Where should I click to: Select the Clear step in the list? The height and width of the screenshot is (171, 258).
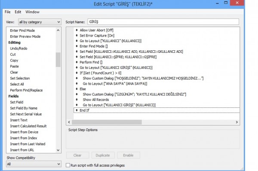(x=14, y=72)
